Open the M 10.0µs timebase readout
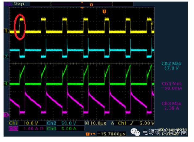The image size is (194, 142). pos(95,124)
